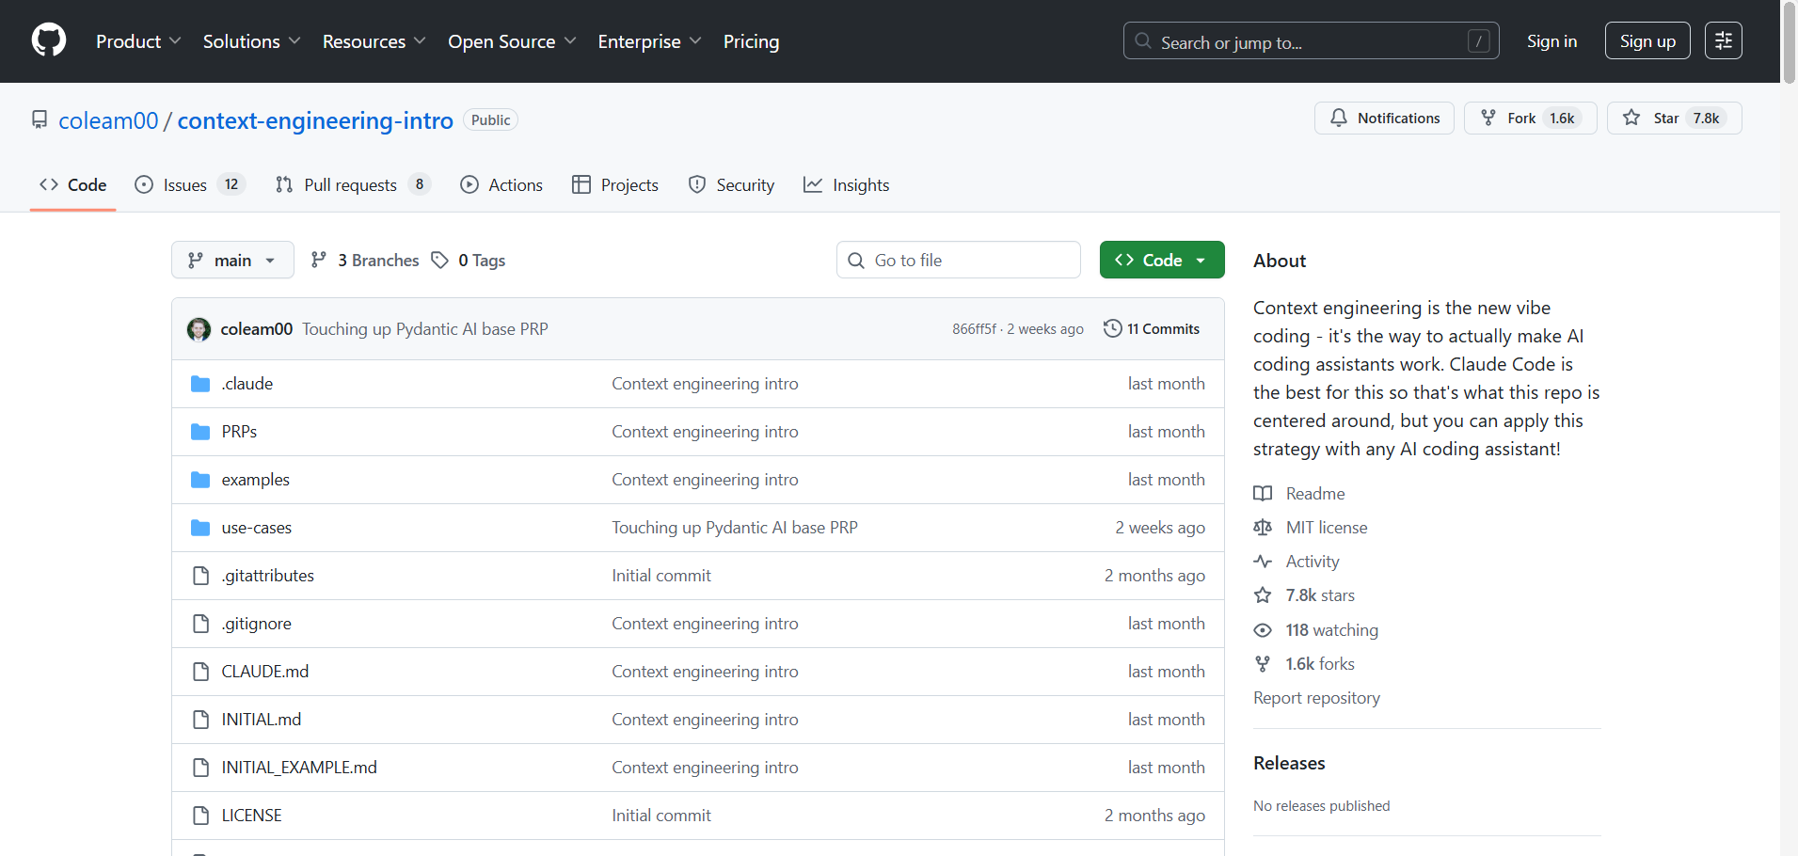The image size is (1798, 856).
Task: Click the PRPs folder icon
Action: [x=200, y=432]
